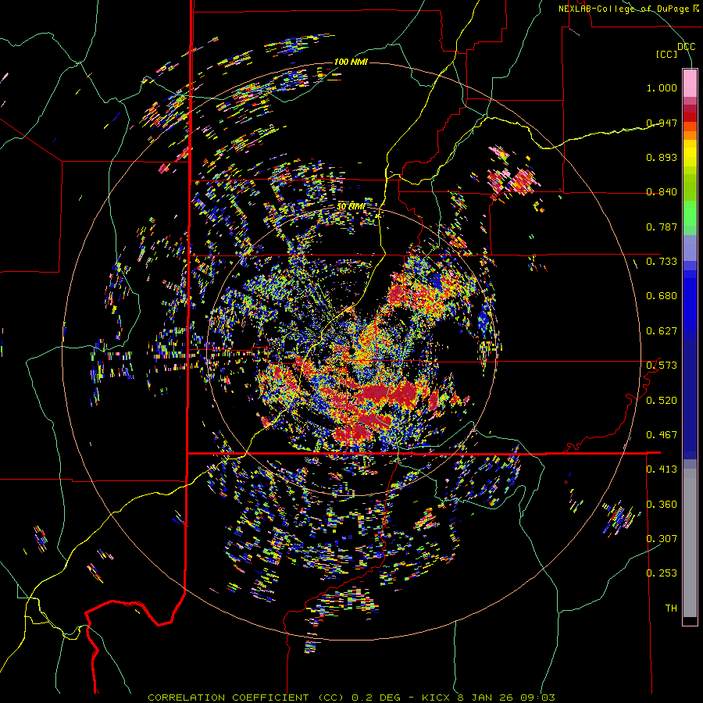Image resolution: width=703 pixels, height=703 pixels.
Task: Select the 0.360 scale value
Action: coord(662,505)
